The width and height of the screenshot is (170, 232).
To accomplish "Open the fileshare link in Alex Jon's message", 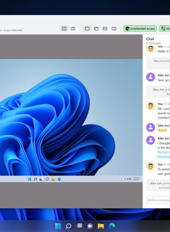I will click(164, 154).
